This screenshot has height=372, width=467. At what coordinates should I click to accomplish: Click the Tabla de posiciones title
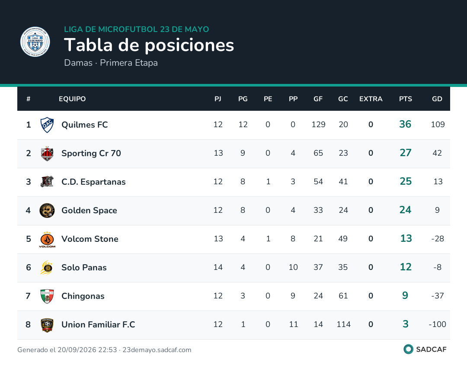[x=149, y=45]
